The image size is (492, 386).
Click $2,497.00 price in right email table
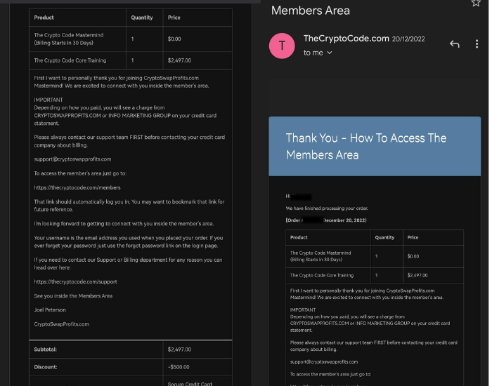(417, 275)
